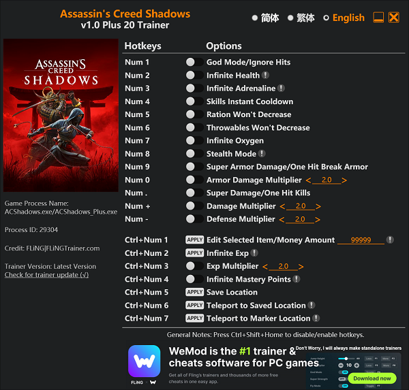This screenshot has width=409, height=390.
Task: Toggle God Mode/Ignore Hits on
Action: pyautogui.click(x=191, y=63)
